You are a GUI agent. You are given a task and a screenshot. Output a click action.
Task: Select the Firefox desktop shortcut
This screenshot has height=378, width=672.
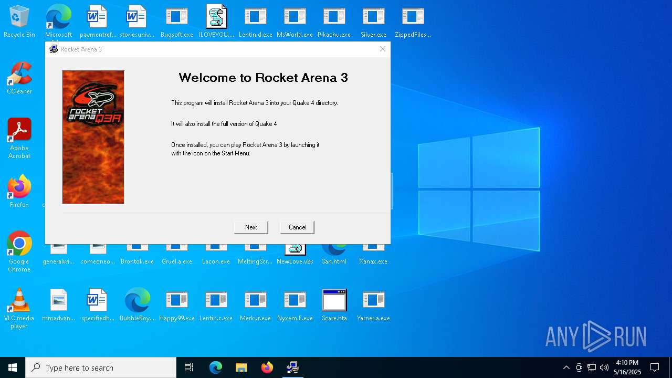coord(19,192)
